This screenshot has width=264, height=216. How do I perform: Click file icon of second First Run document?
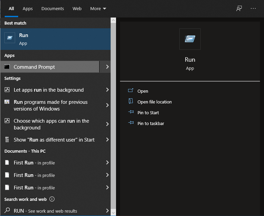point(7,175)
